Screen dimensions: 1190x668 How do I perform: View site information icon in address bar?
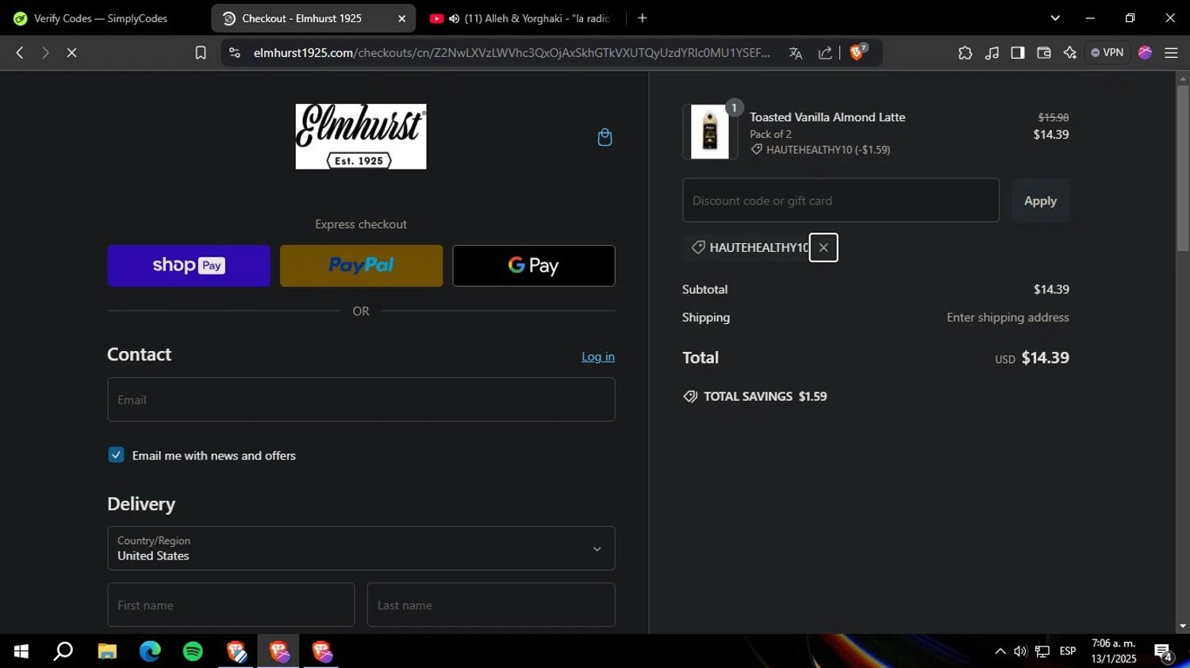234,53
